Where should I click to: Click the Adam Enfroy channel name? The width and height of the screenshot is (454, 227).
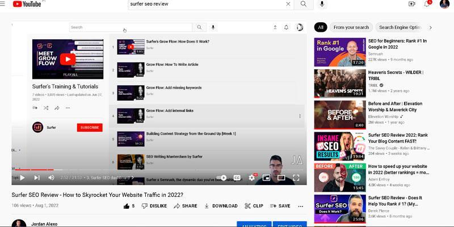[x=379, y=179]
